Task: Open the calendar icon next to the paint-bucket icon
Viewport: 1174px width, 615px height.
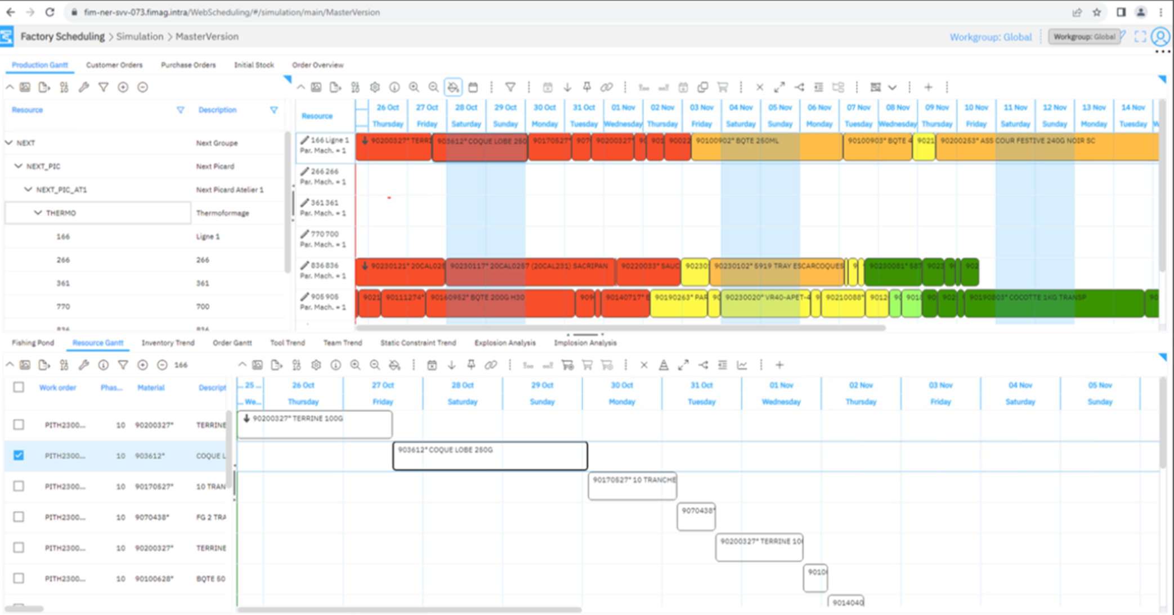Action: coord(473,87)
